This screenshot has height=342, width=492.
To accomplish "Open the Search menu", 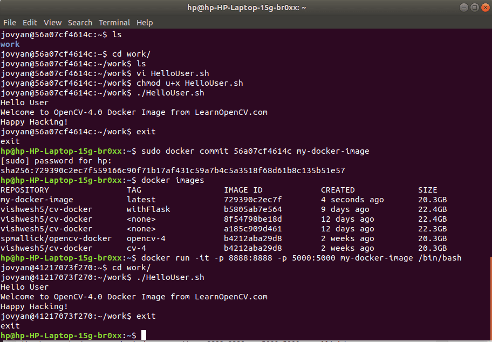I will point(80,23).
